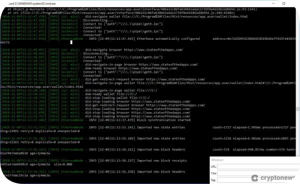Viewport: 300px width, 184px height.
Task: Click the 'elapsed=940.857ms' log value
Action: (248, 149)
